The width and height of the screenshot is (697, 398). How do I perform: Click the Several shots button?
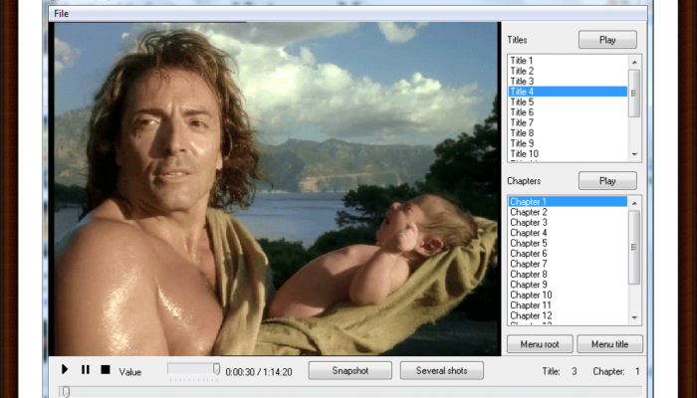click(441, 370)
